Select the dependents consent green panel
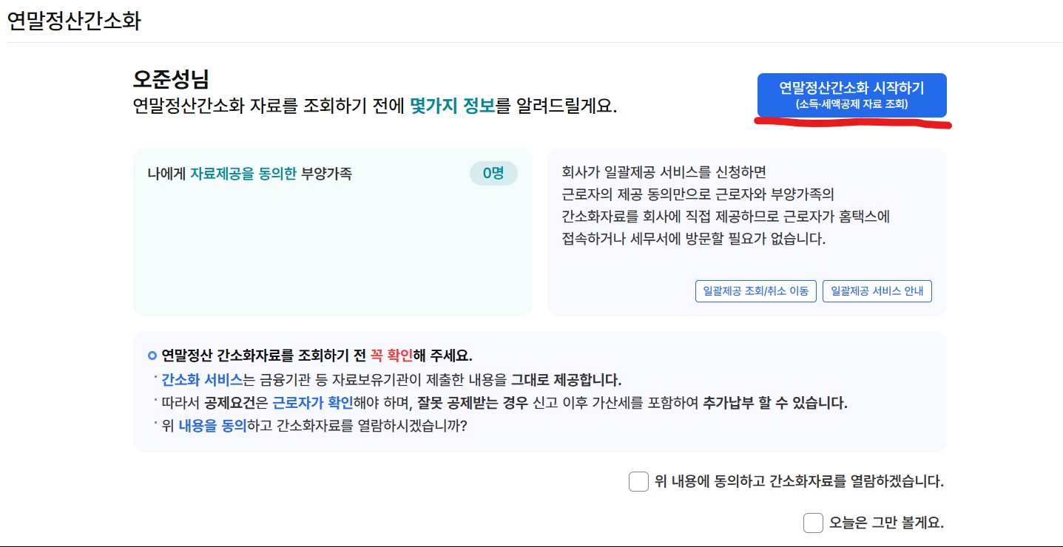The image size is (1063, 547). (x=332, y=231)
